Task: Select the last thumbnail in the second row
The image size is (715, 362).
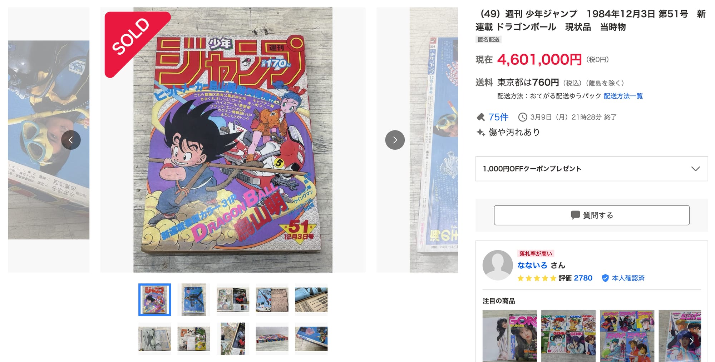Action: [311, 339]
